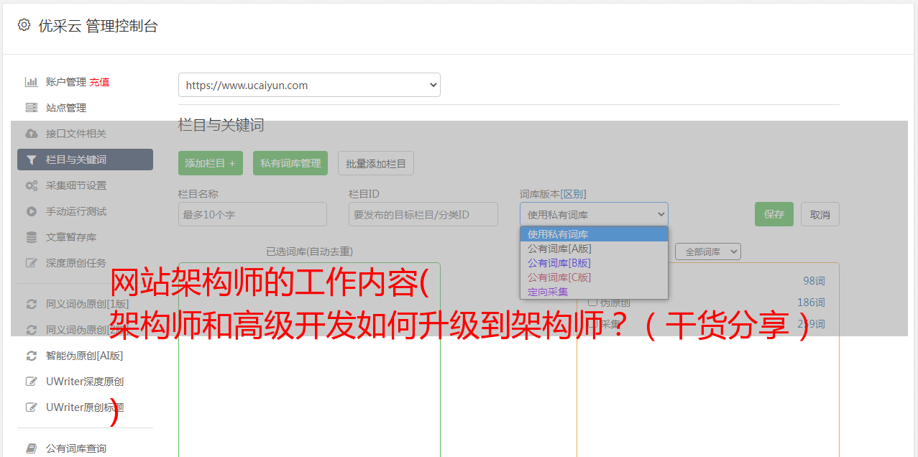918x457 pixels.
Task: Select the filter icon of 栏目与关键词
Action: (31, 160)
